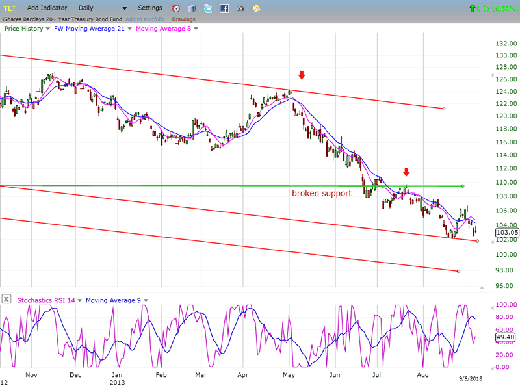Share chart on Facebook icon

224,8
